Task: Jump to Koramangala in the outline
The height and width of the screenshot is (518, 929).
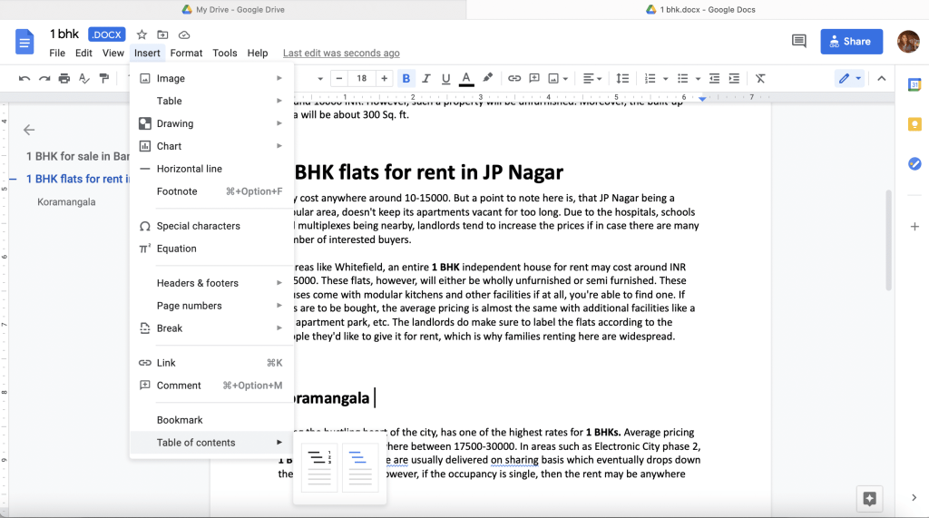Action: pyautogui.click(x=66, y=201)
